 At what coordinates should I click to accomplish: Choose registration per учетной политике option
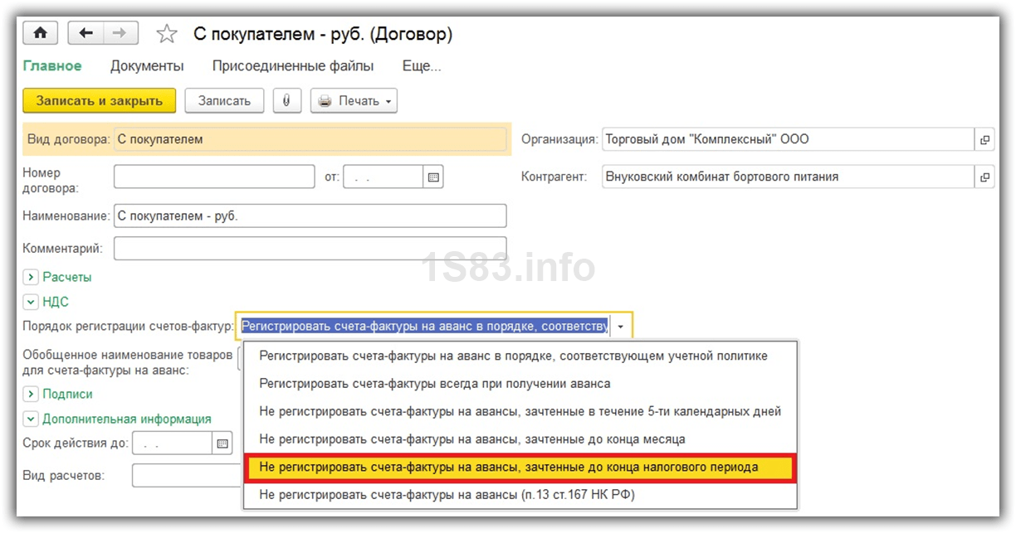520,356
